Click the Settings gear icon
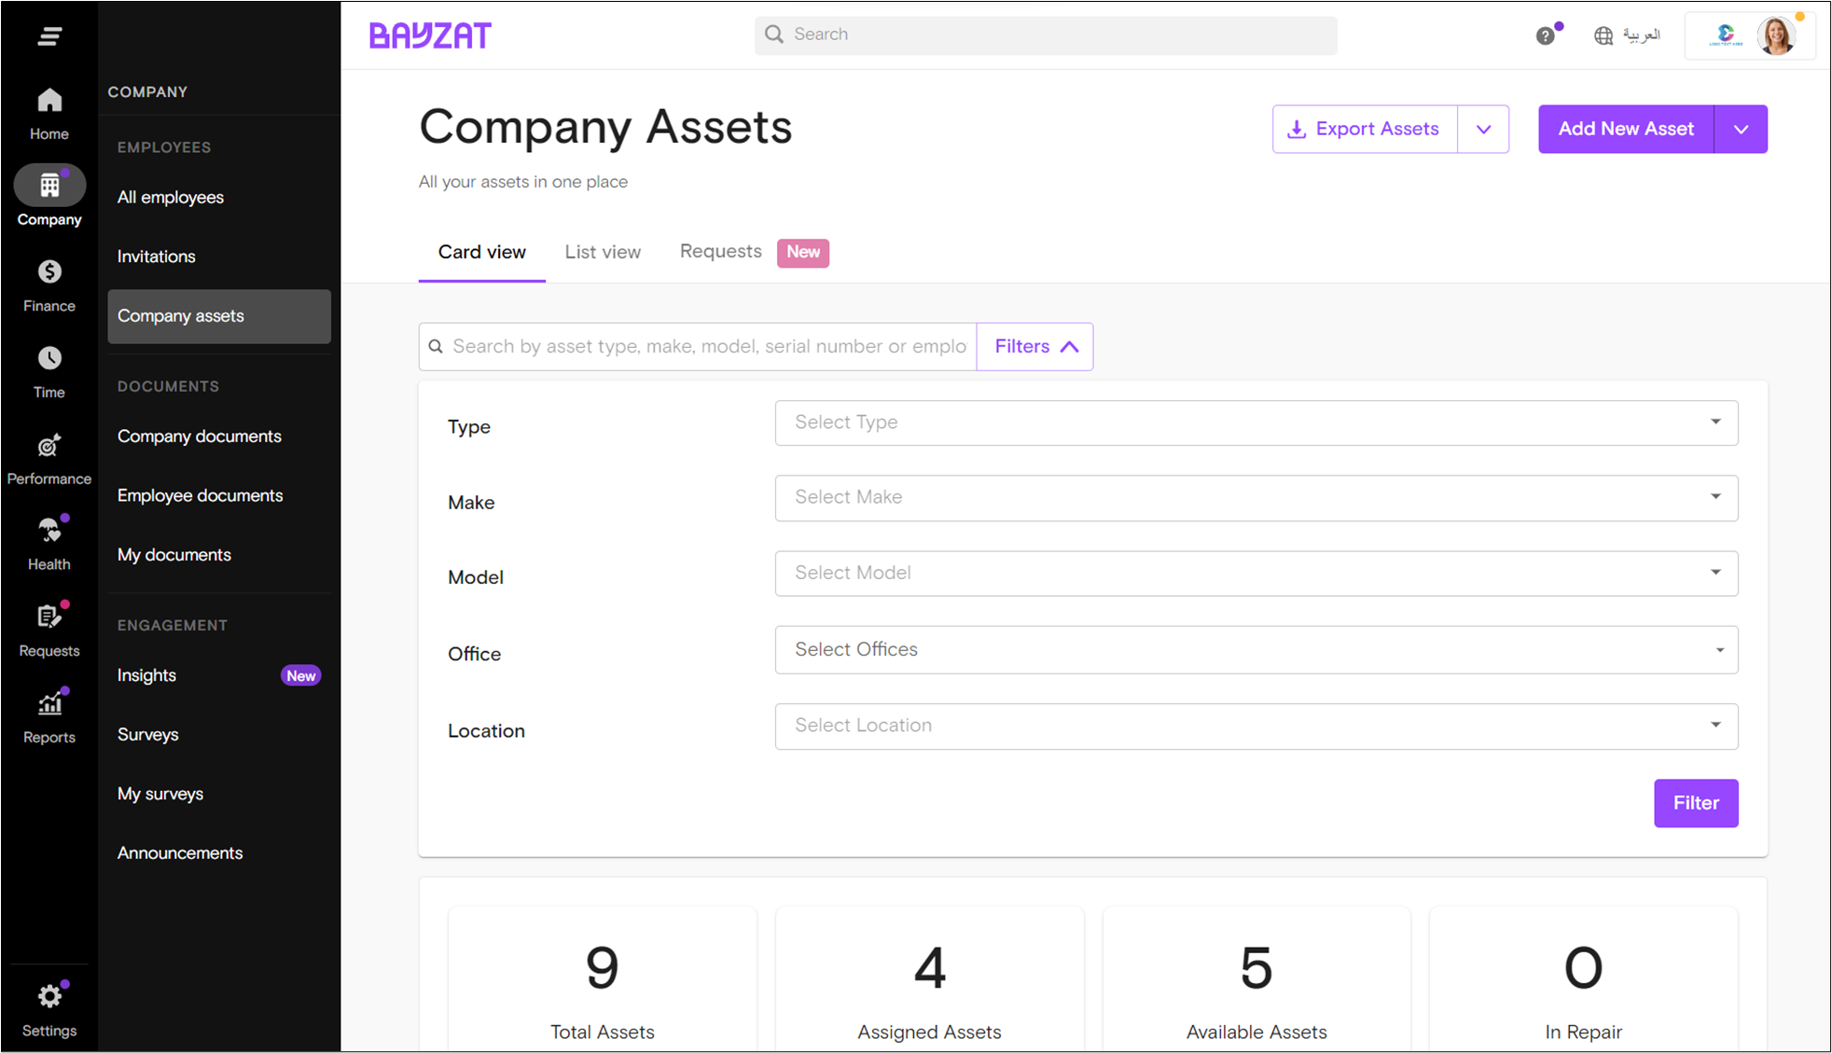Image resolution: width=1832 pixels, height=1053 pixels. point(49,996)
